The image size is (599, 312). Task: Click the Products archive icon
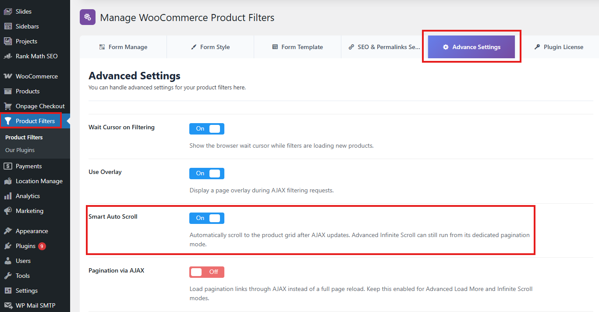pyautogui.click(x=8, y=91)
